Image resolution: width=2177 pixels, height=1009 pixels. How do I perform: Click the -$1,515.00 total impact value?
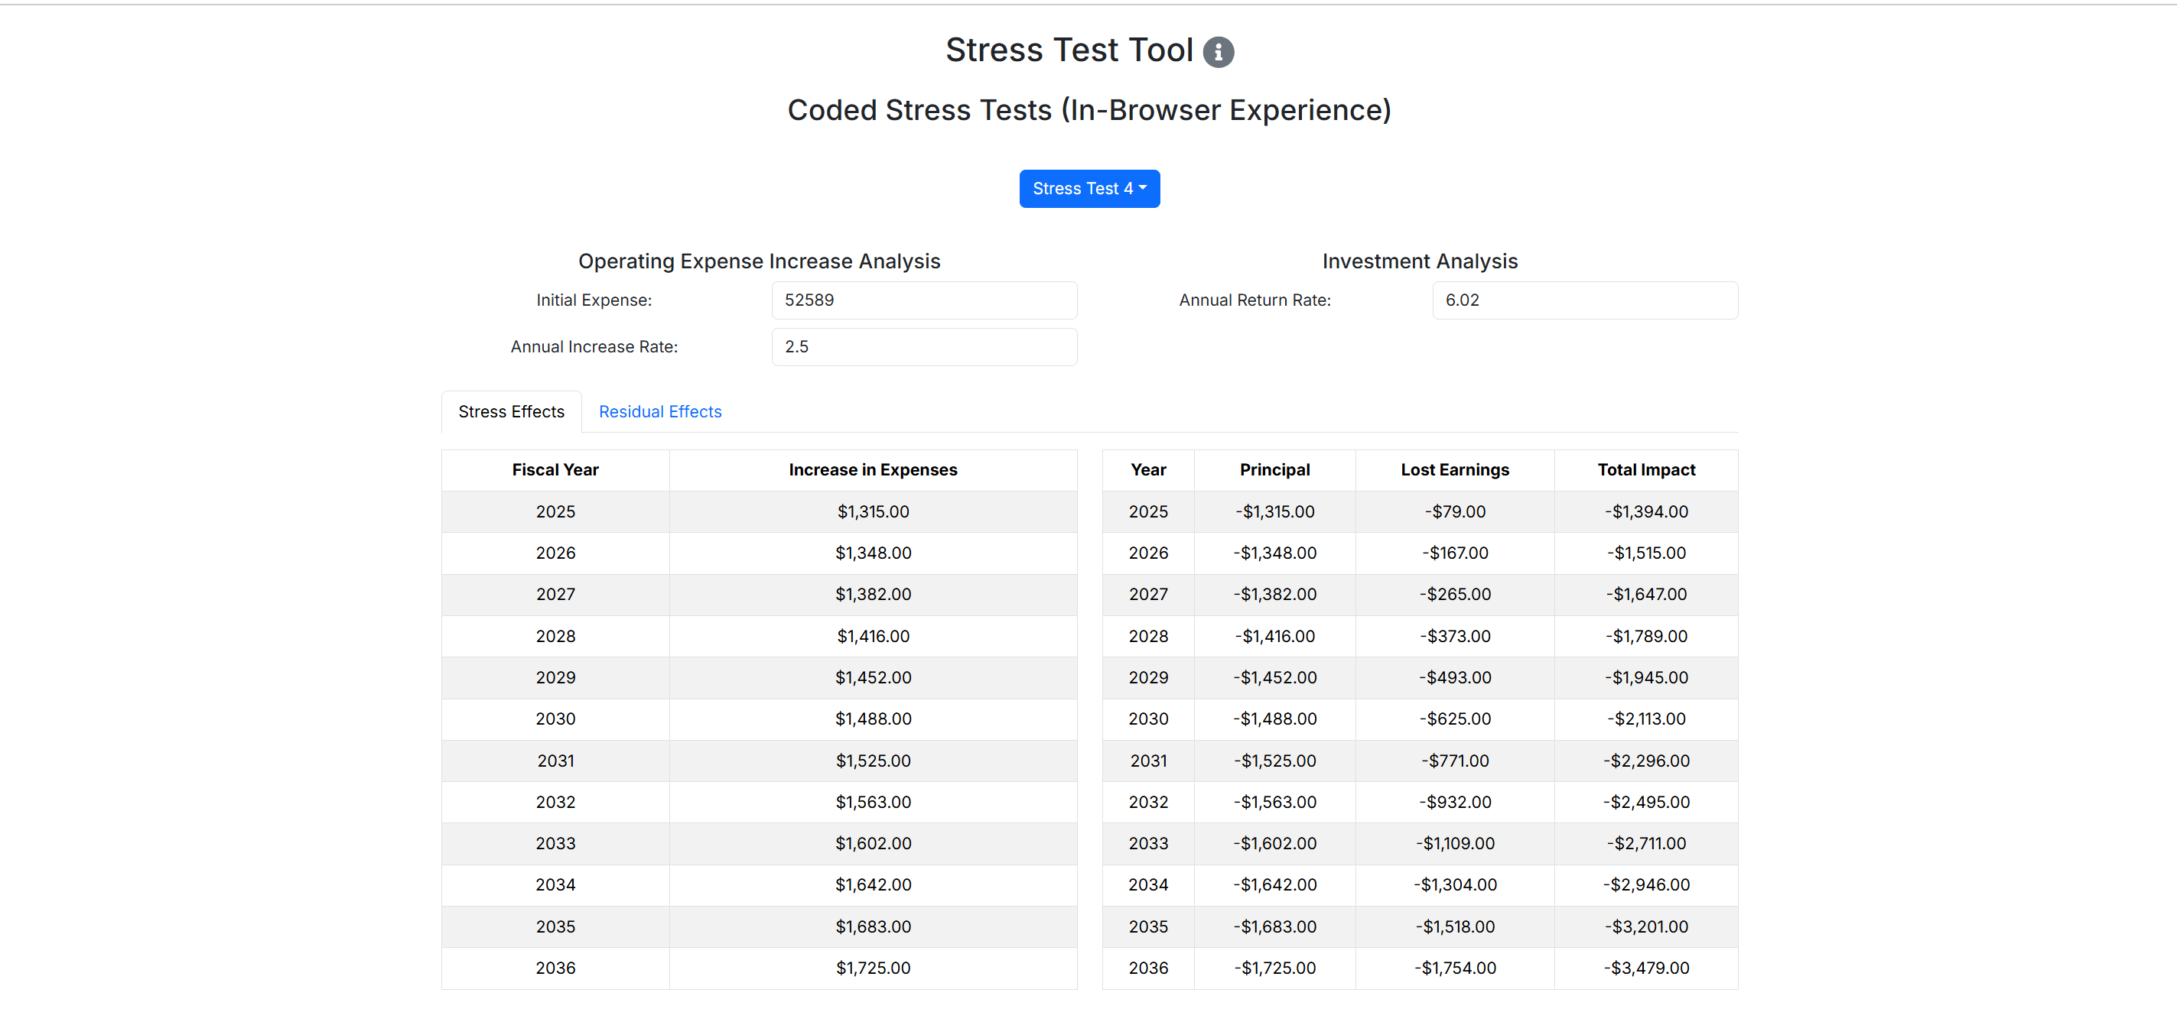(x=1646, y=553)
